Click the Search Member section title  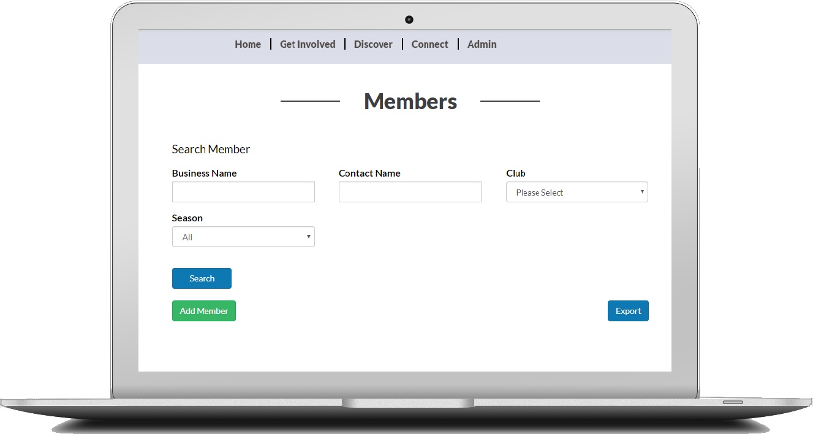coord(211,149)
